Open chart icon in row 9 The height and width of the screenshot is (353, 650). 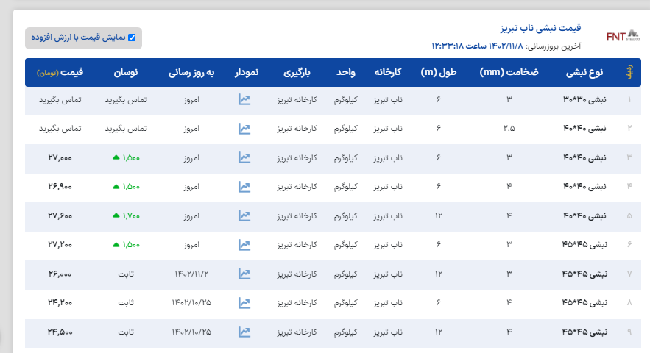(x=244, y=332)
